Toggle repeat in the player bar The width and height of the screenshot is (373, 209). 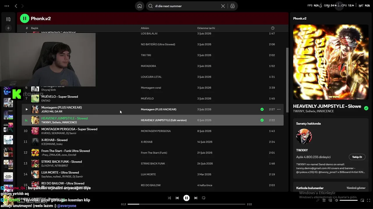pyautogui.click(x=204, y=198)
